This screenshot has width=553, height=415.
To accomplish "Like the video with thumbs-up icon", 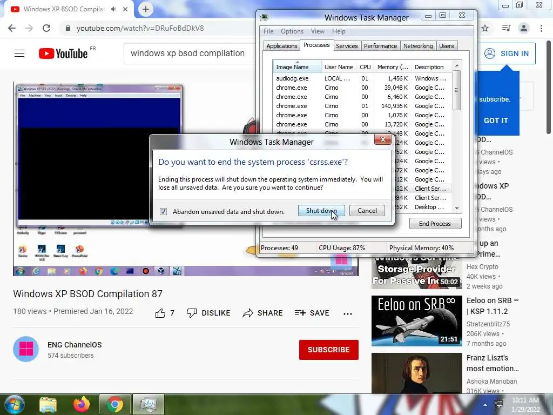I will coord(160,313).
